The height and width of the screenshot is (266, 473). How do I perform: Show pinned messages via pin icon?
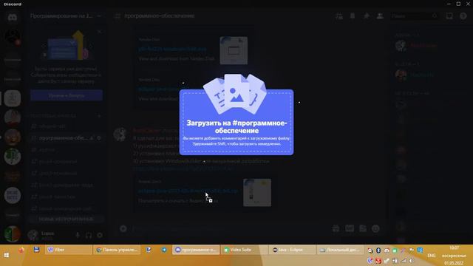pos(366,16)
